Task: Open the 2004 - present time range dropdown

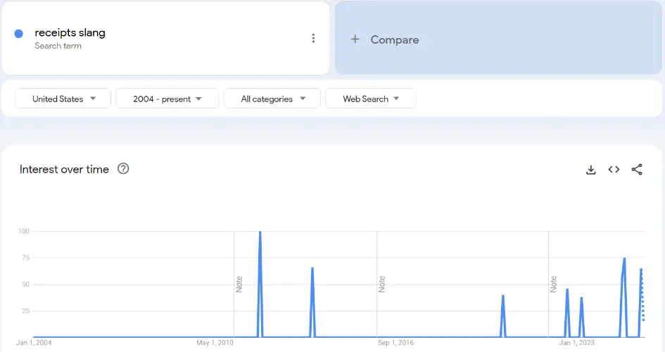Action: pyautogui.click(x=167, y=99)
